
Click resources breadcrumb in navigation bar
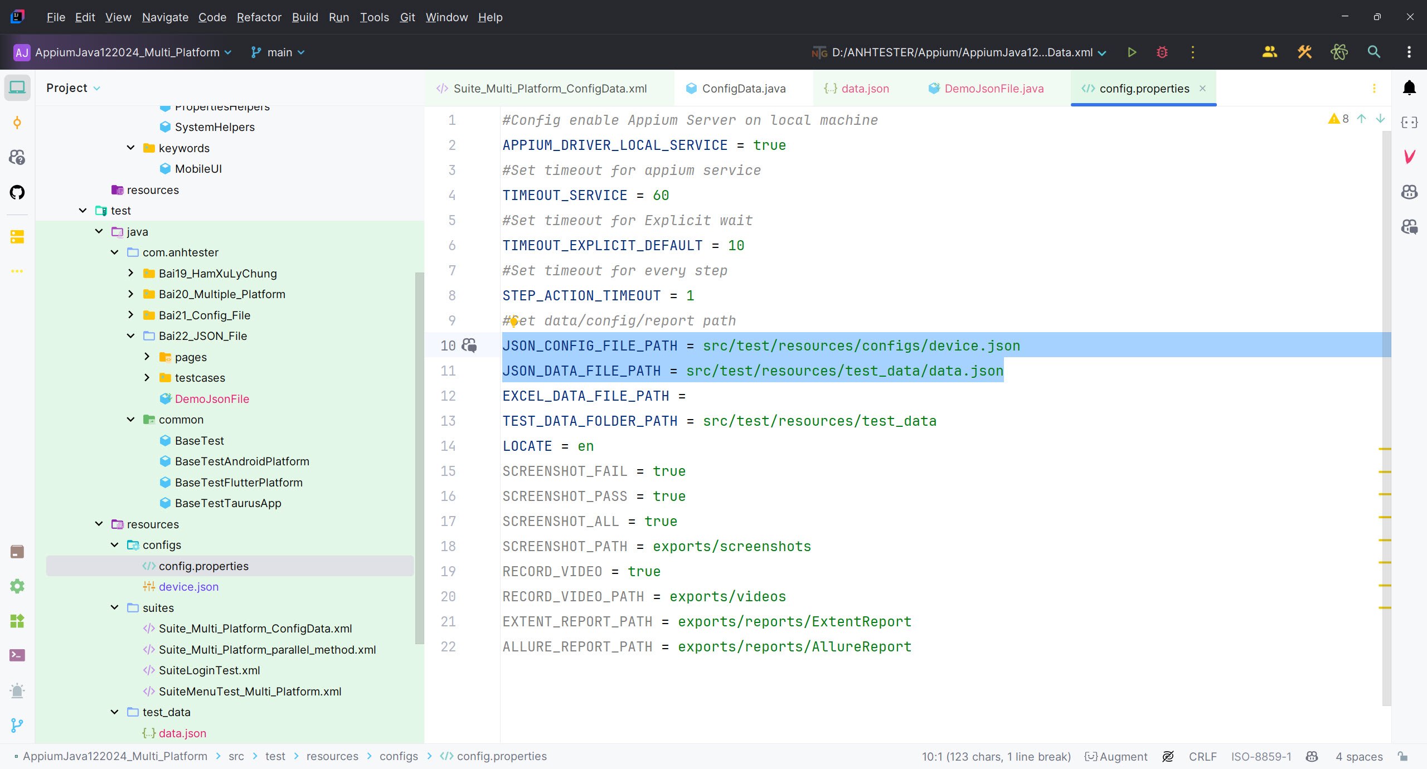pos(332,756)
